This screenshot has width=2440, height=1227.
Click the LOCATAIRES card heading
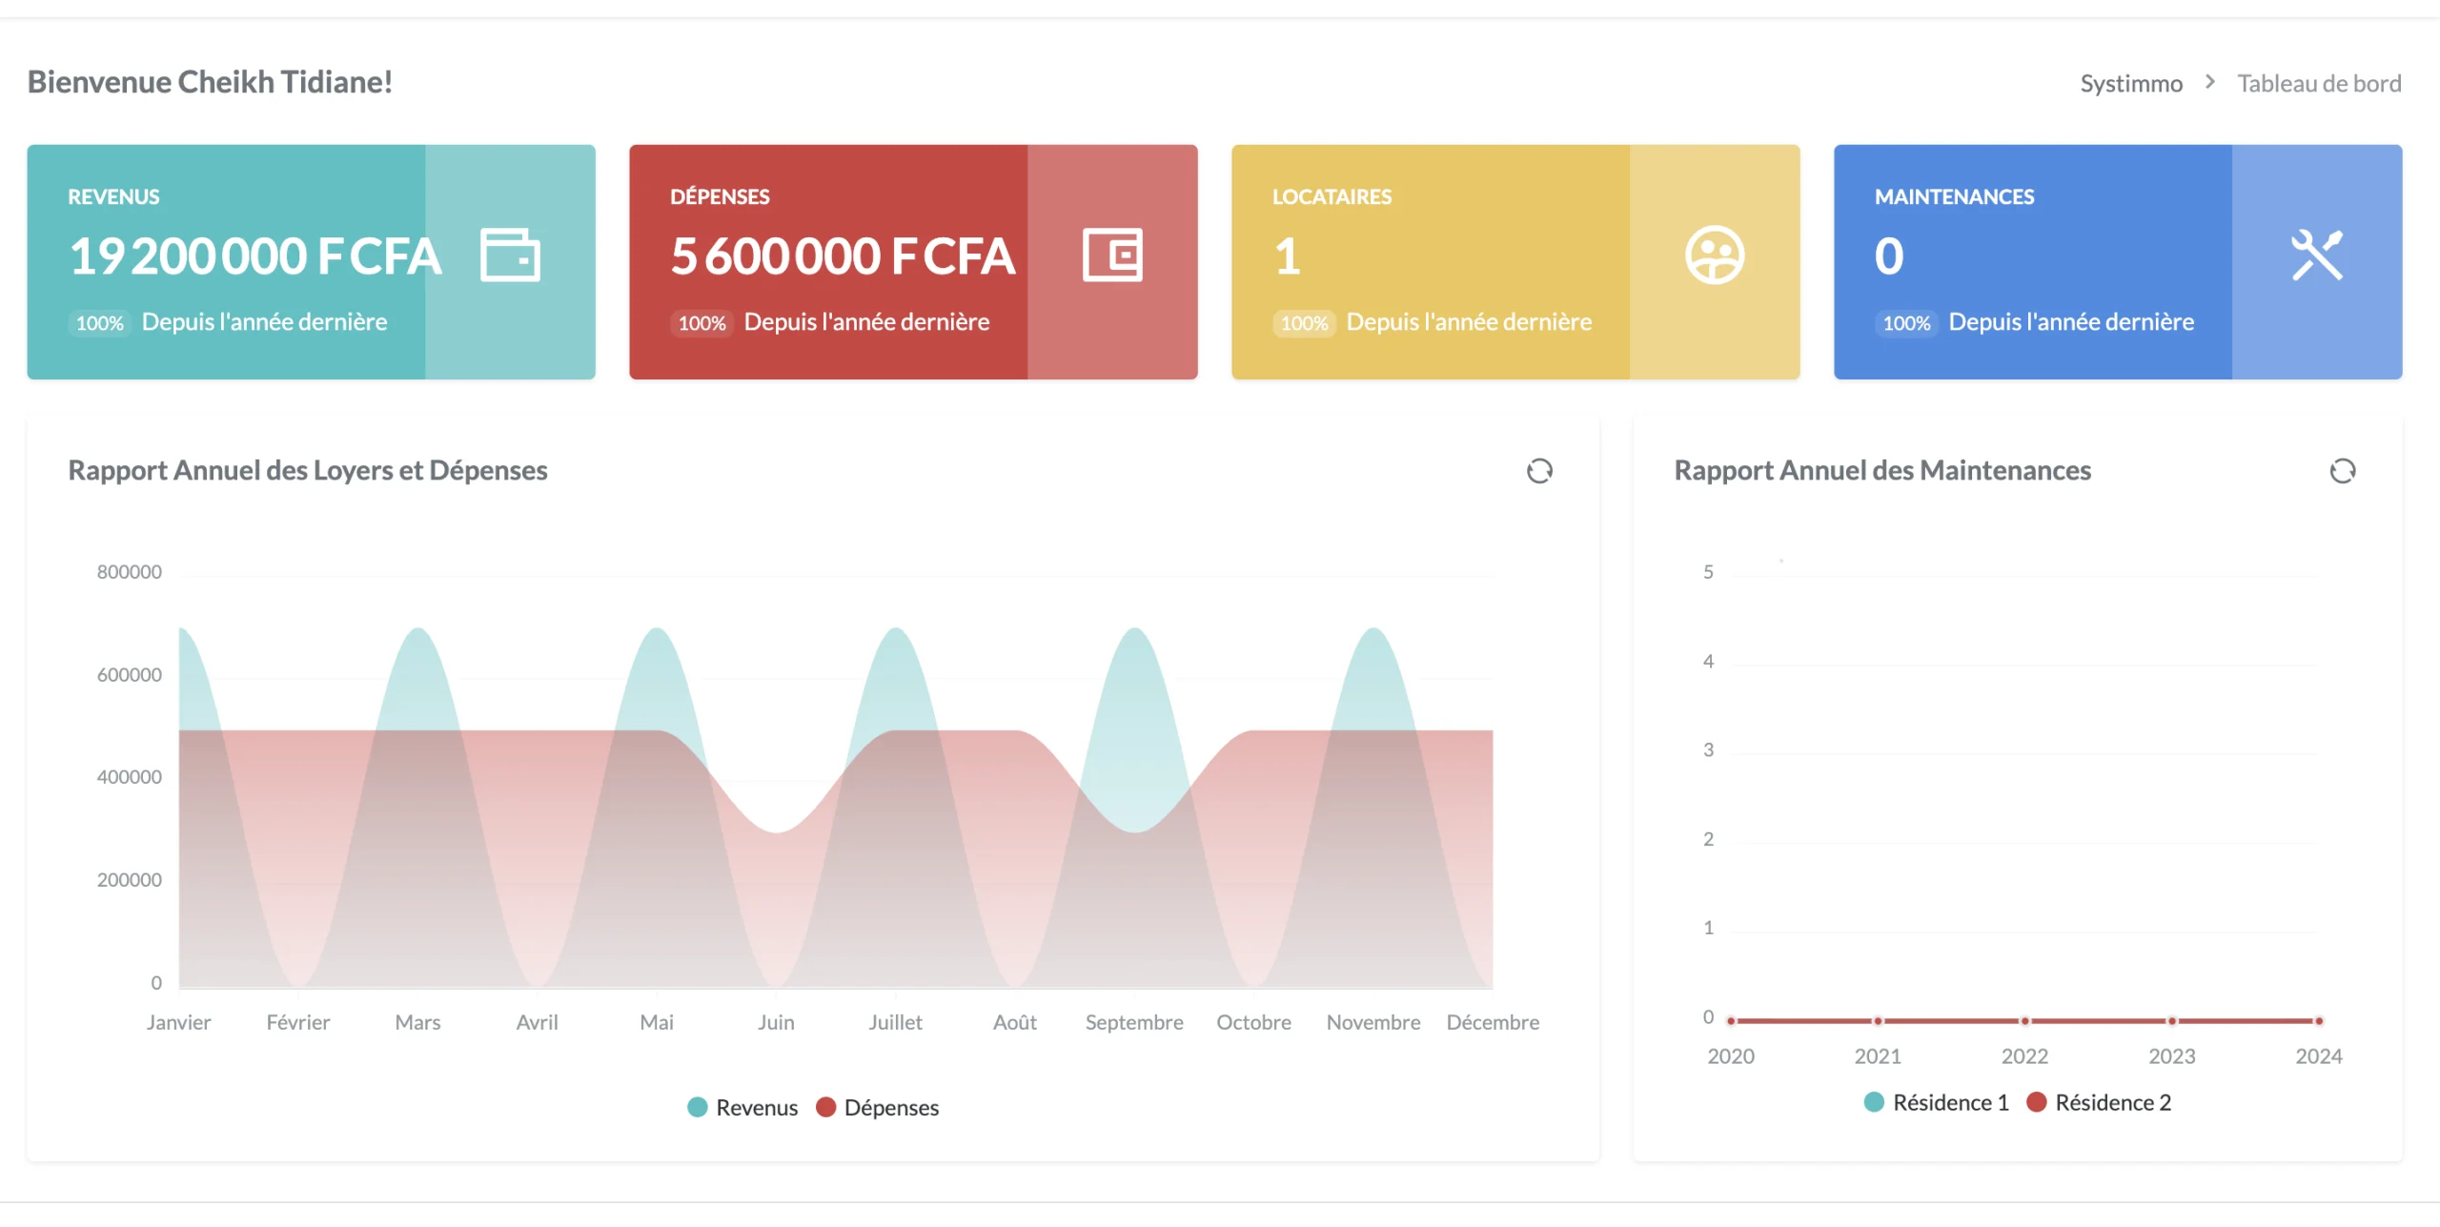(1332, 196)
